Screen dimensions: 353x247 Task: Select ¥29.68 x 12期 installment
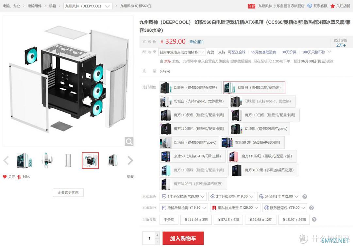point(261,220)
